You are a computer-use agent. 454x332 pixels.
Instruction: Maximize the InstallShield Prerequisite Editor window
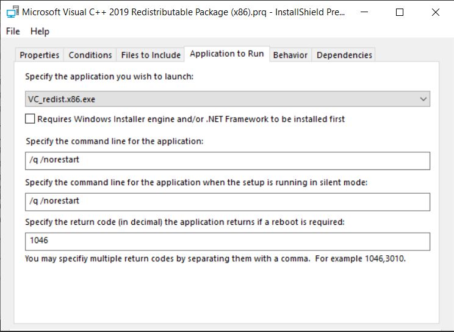400,12
